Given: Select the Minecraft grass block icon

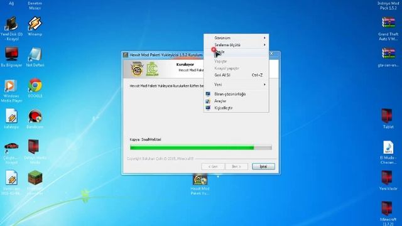Looking at the screenshot, I should click(x=35, y=178).
